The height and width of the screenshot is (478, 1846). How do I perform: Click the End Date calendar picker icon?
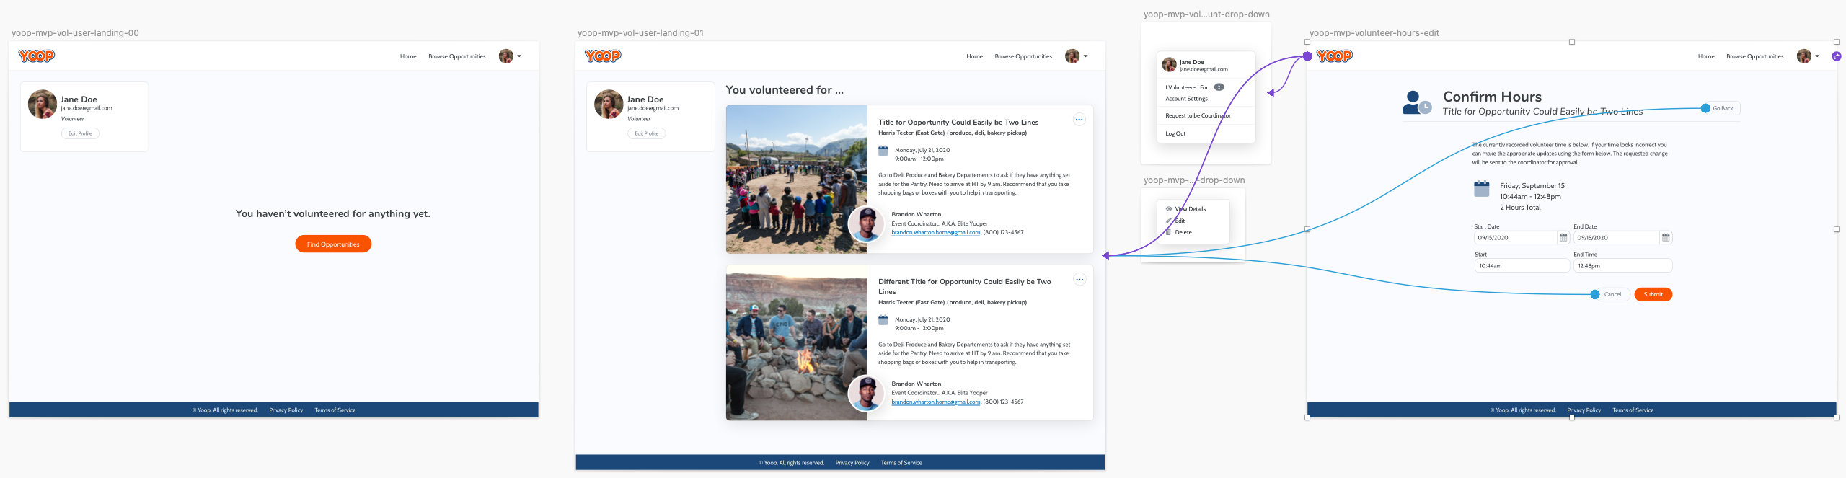pos(1666,237)
